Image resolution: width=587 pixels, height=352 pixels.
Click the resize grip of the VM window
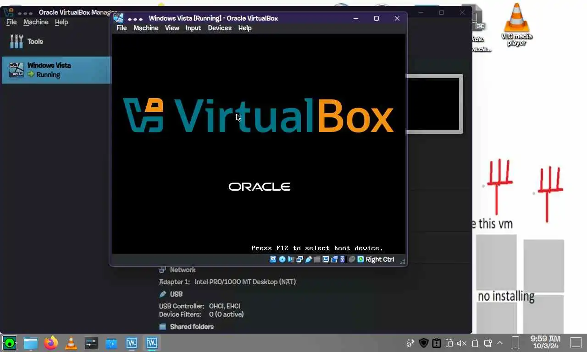tap(403, 261)
